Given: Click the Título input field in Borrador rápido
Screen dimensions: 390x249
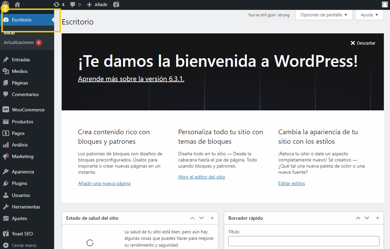Looking at the screenshot, I should tap(304, 241).
